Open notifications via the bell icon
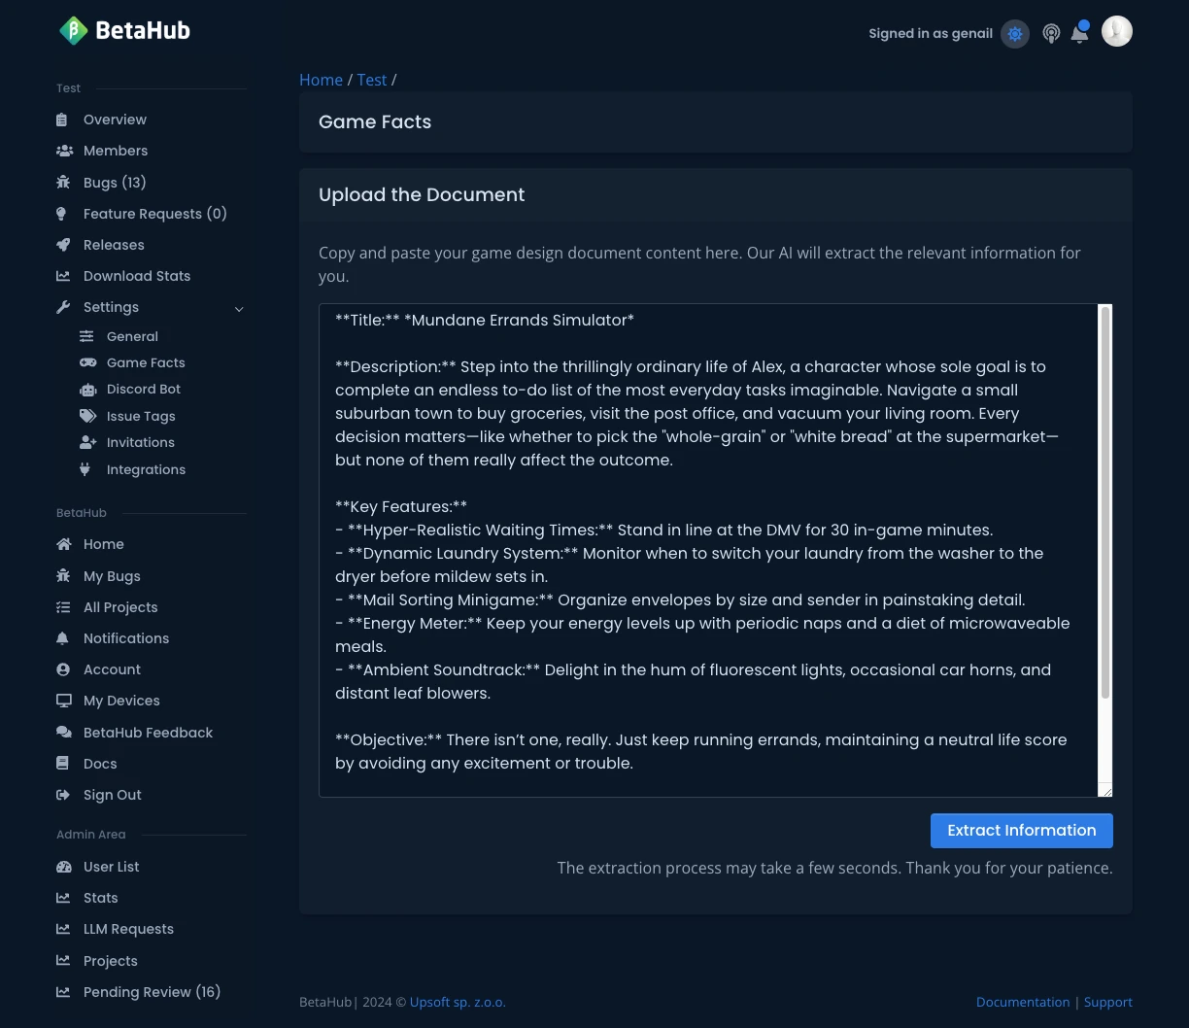This screenshot has height=1028, width=1189. click(1079, 33)
